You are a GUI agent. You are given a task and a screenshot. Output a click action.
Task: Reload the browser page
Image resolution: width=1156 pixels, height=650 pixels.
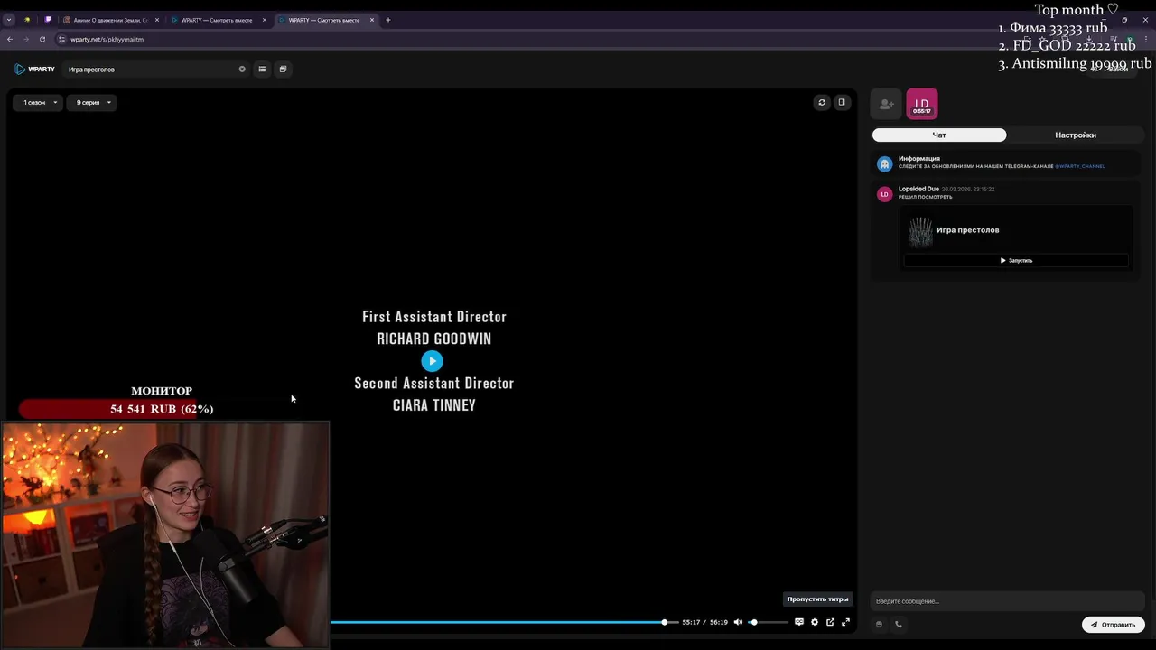point(42,39)
